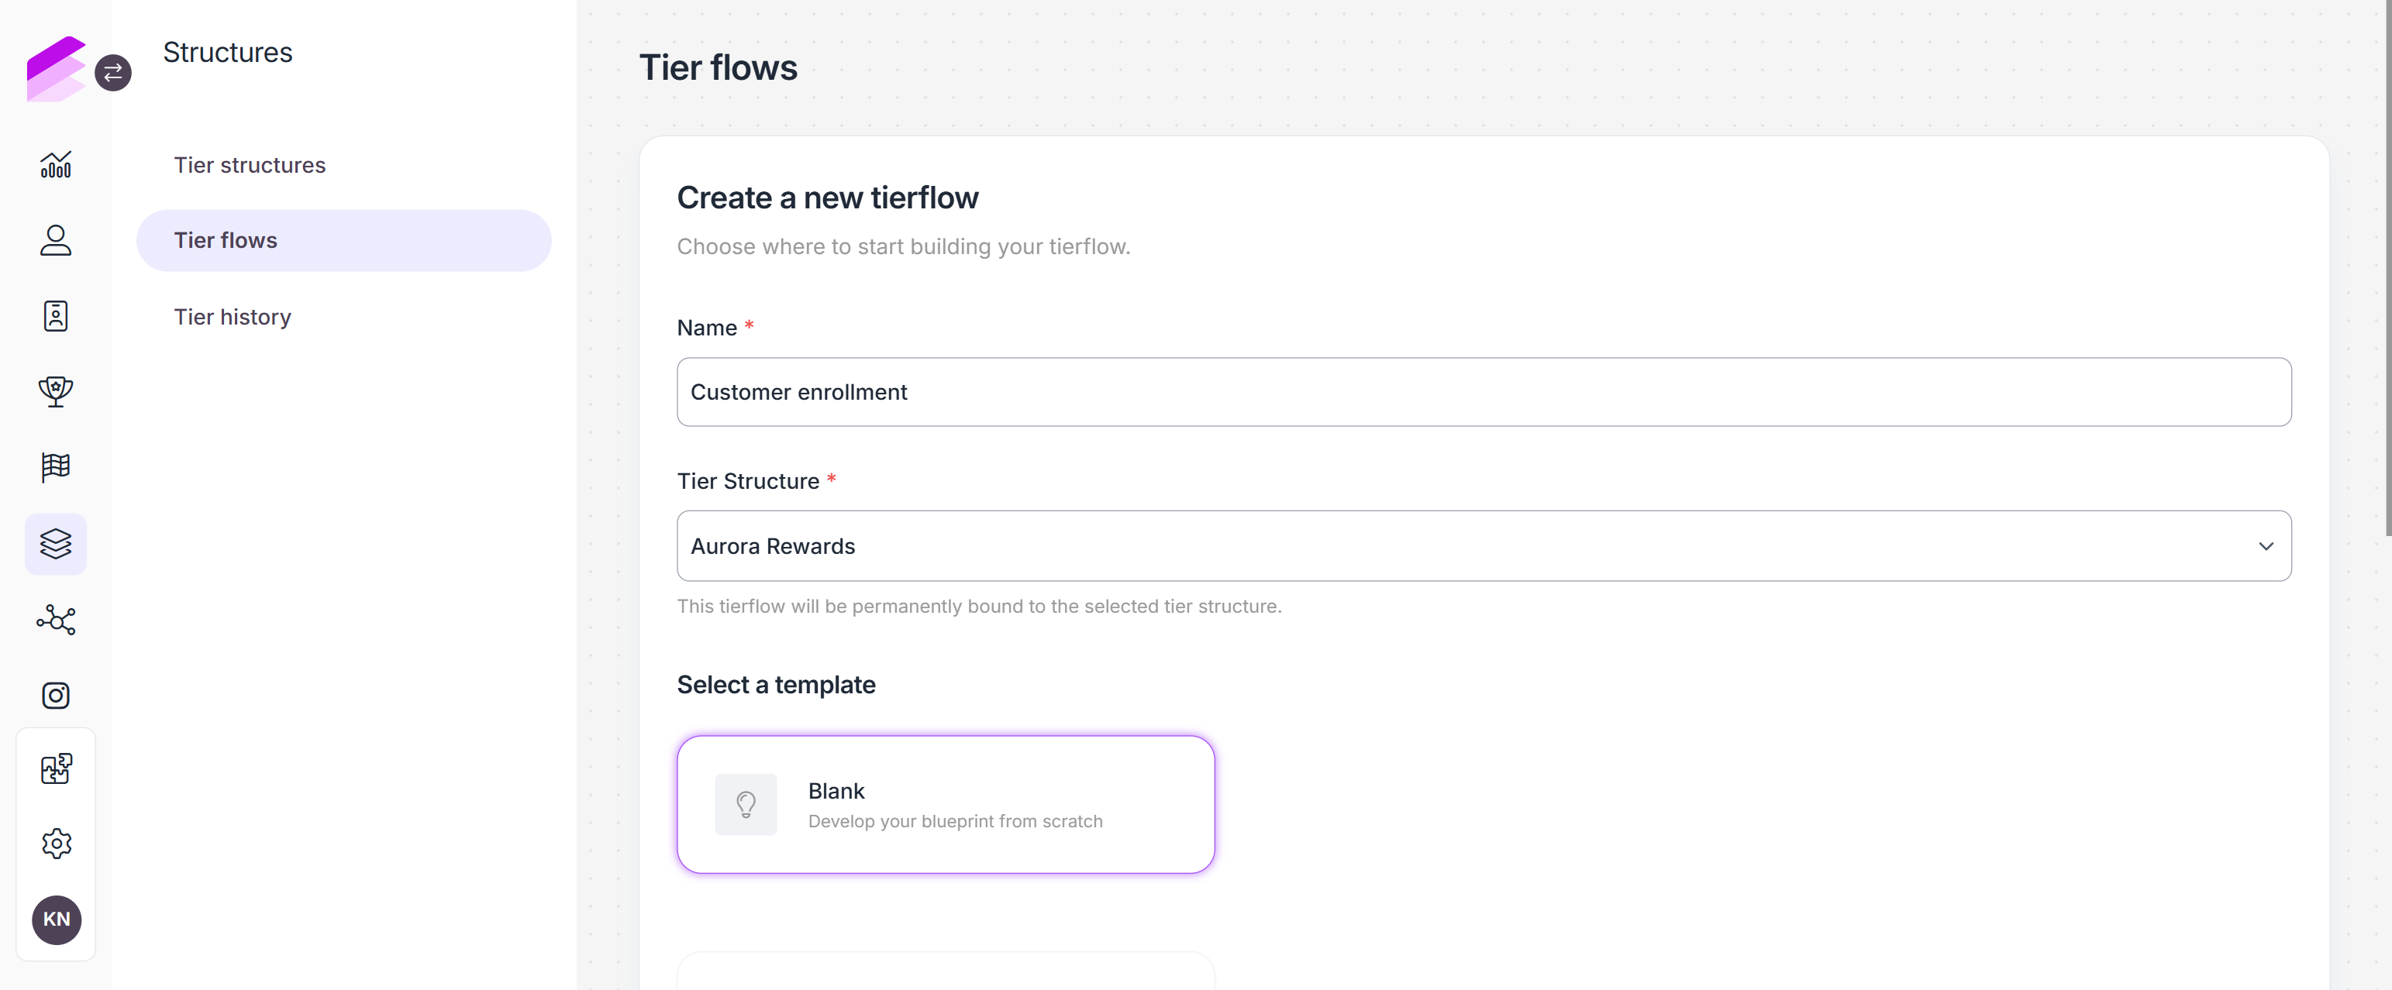Open the network nodes icon
Image resolution: width=2392 pixels, height=990 pixels.
pos(56,620)
